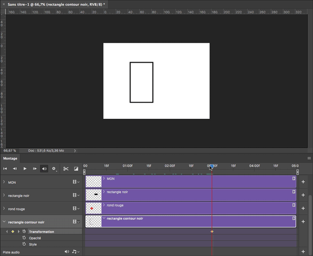313x256 pixels.
Task: Toggle keyframe diamond for Transformation
Action: tap(13, 232)
